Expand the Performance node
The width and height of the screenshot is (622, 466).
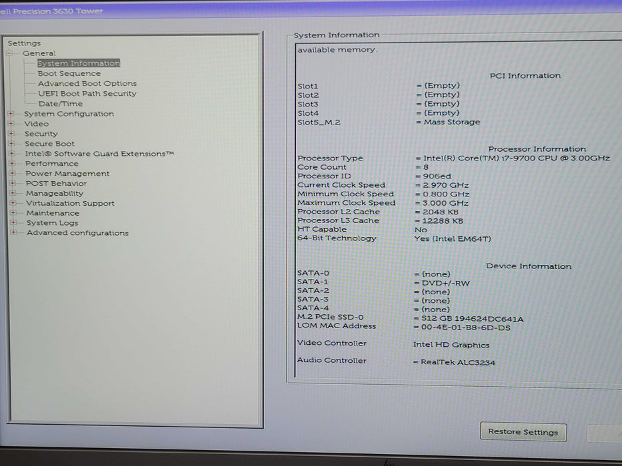pyautogui.click(x=12, y=163)
